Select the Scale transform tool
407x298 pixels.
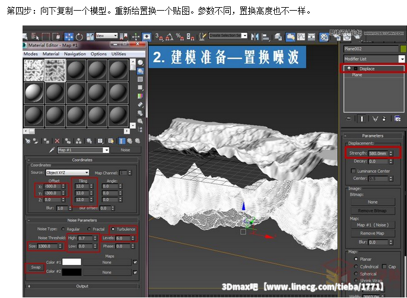tap(90, 37)
